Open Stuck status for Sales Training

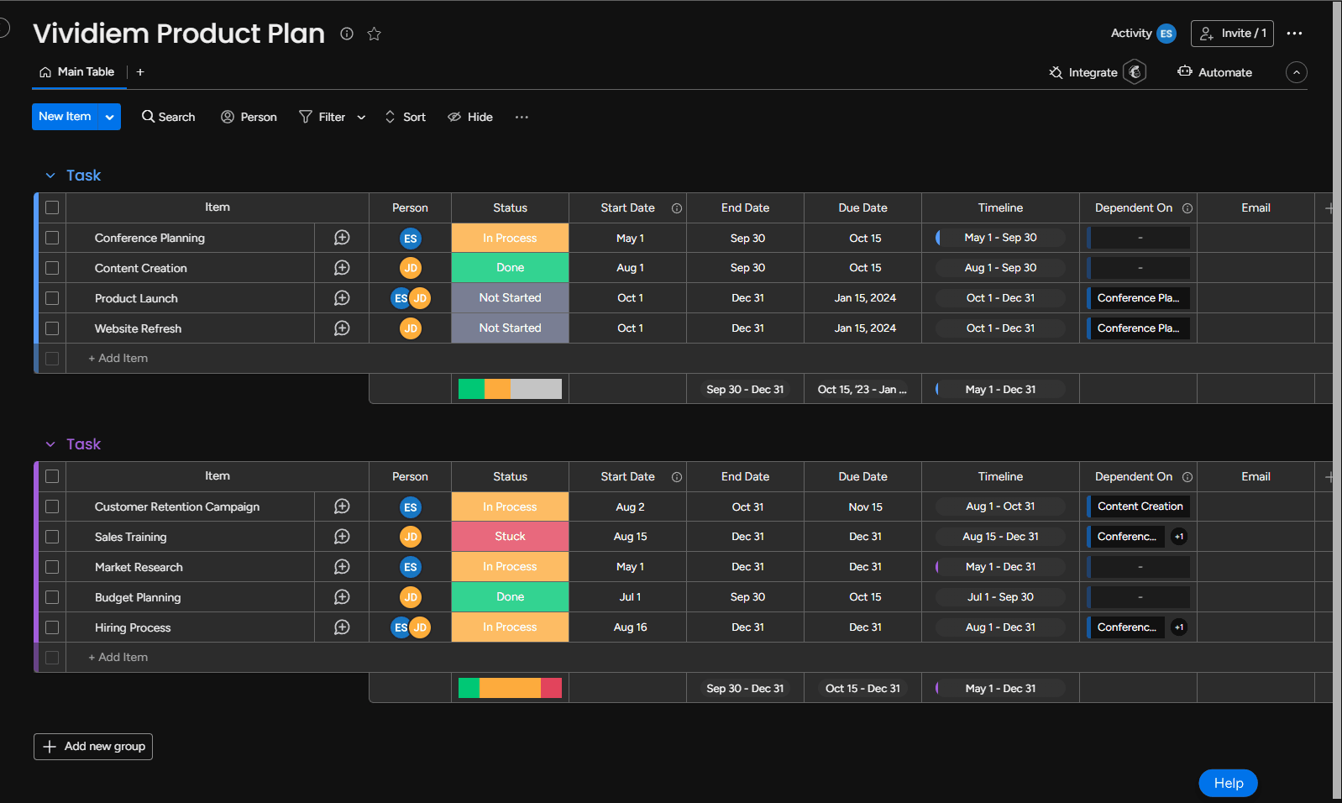tap(510, 537)
